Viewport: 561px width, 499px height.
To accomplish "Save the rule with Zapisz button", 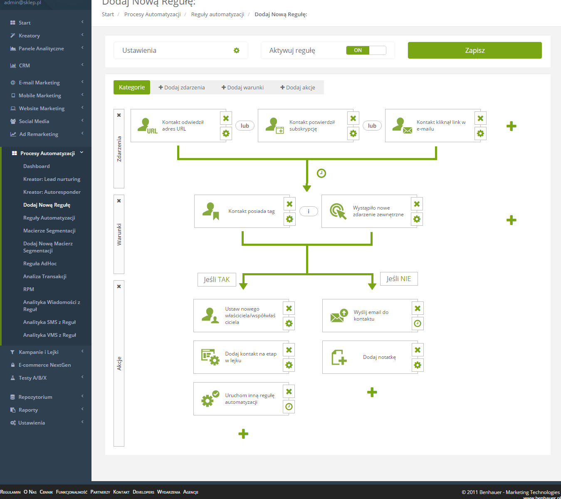I will click(475, 50).
